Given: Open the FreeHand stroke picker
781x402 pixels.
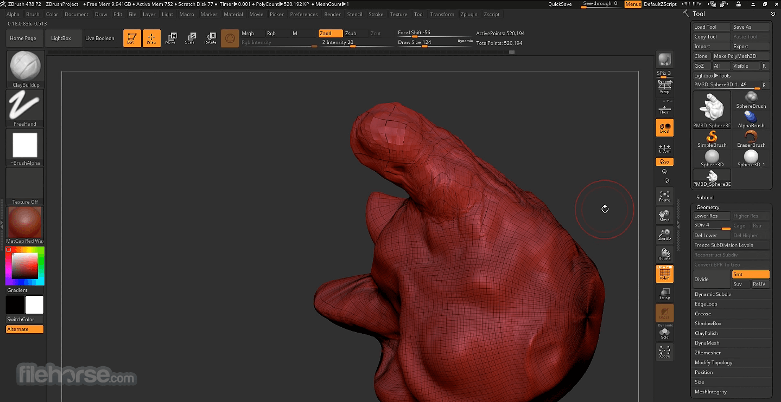Looking at the screenshot, I should [25, 108].
